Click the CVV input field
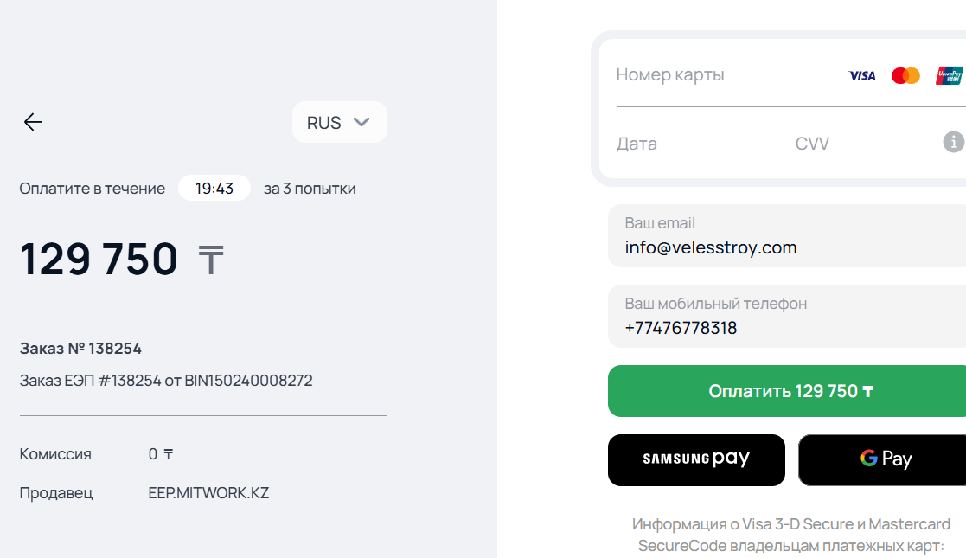Image resolution: width=966 pixels, height=558 pixels. (856, 144)
